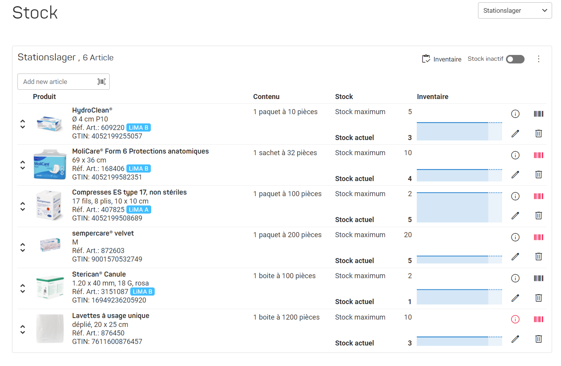Click barcode icon for Sterican Canule
This screenshot has height=366, width=561.
click(539, 278)
